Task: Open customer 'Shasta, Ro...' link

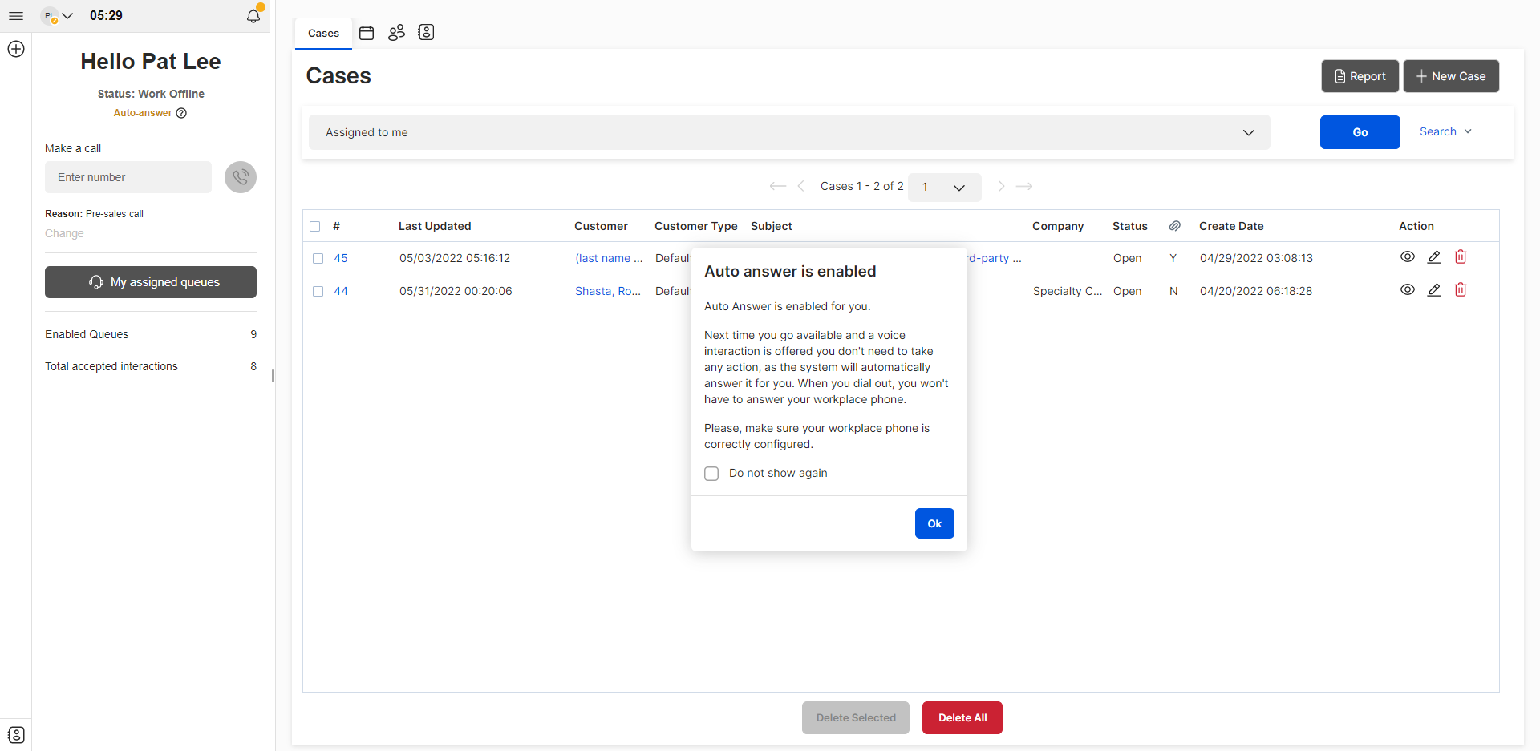Action: click(x=608, y=291)
